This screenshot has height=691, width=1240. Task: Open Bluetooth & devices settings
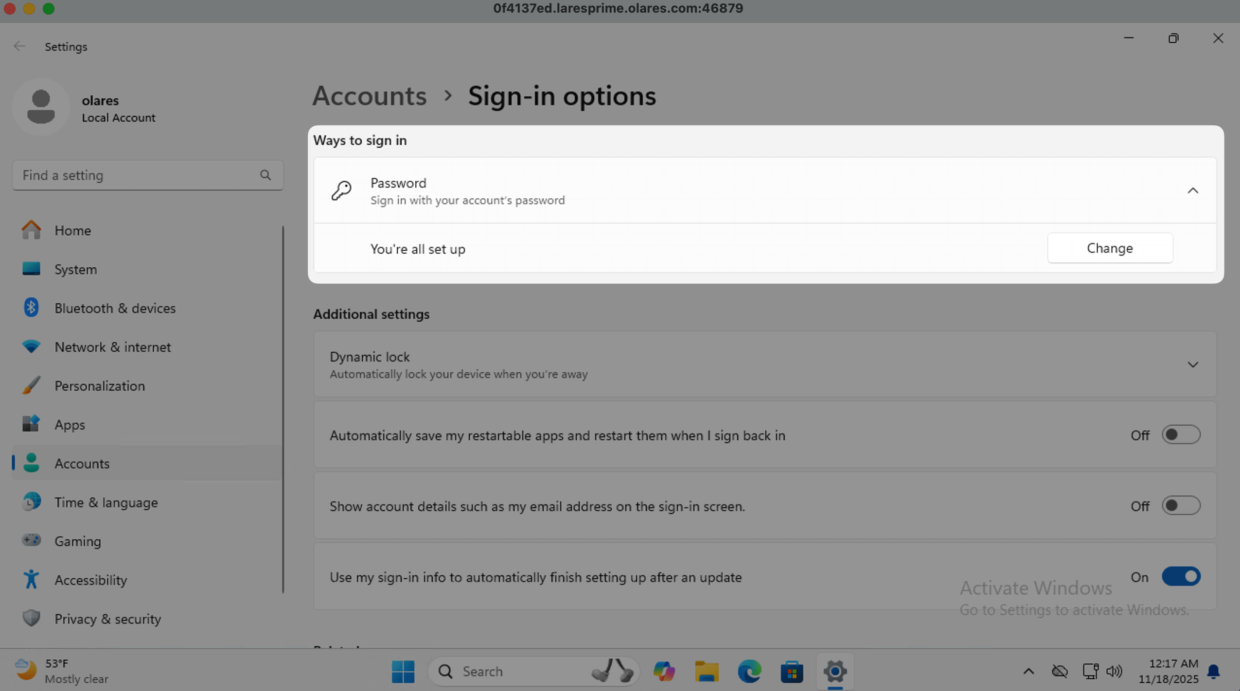[x=115, y=308]
